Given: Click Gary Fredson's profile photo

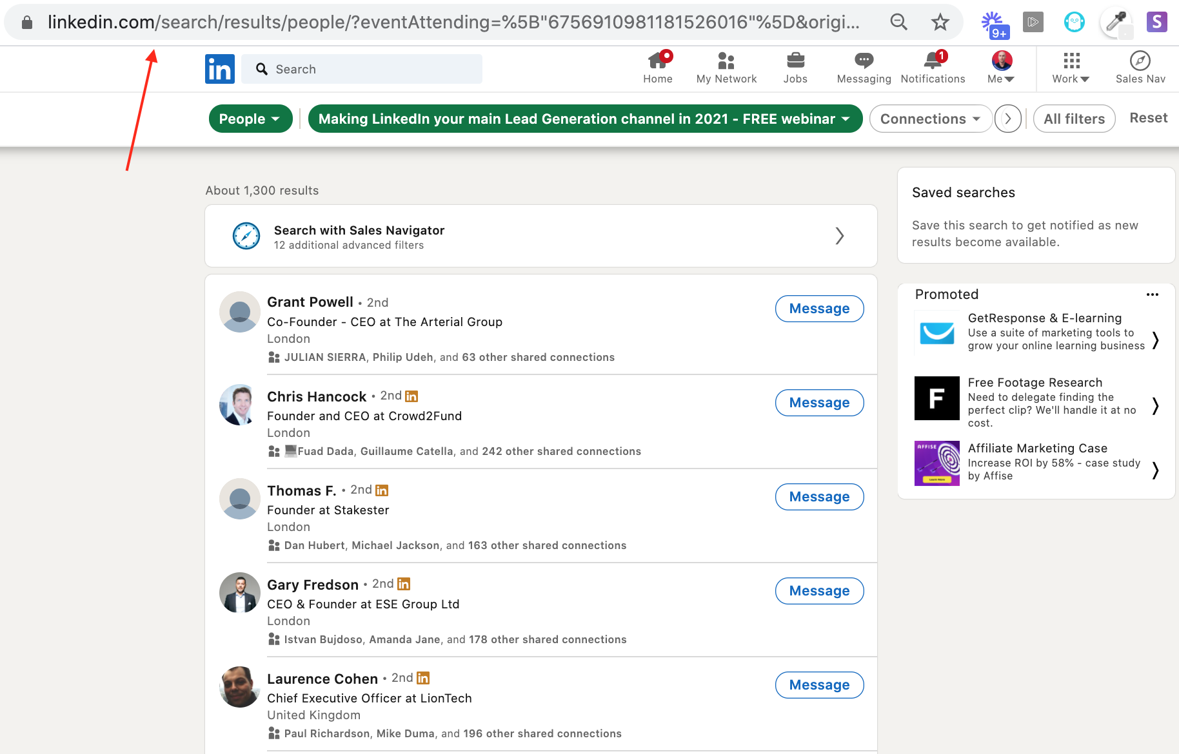Looking at the screenshot, I should (x=240, y=592).
